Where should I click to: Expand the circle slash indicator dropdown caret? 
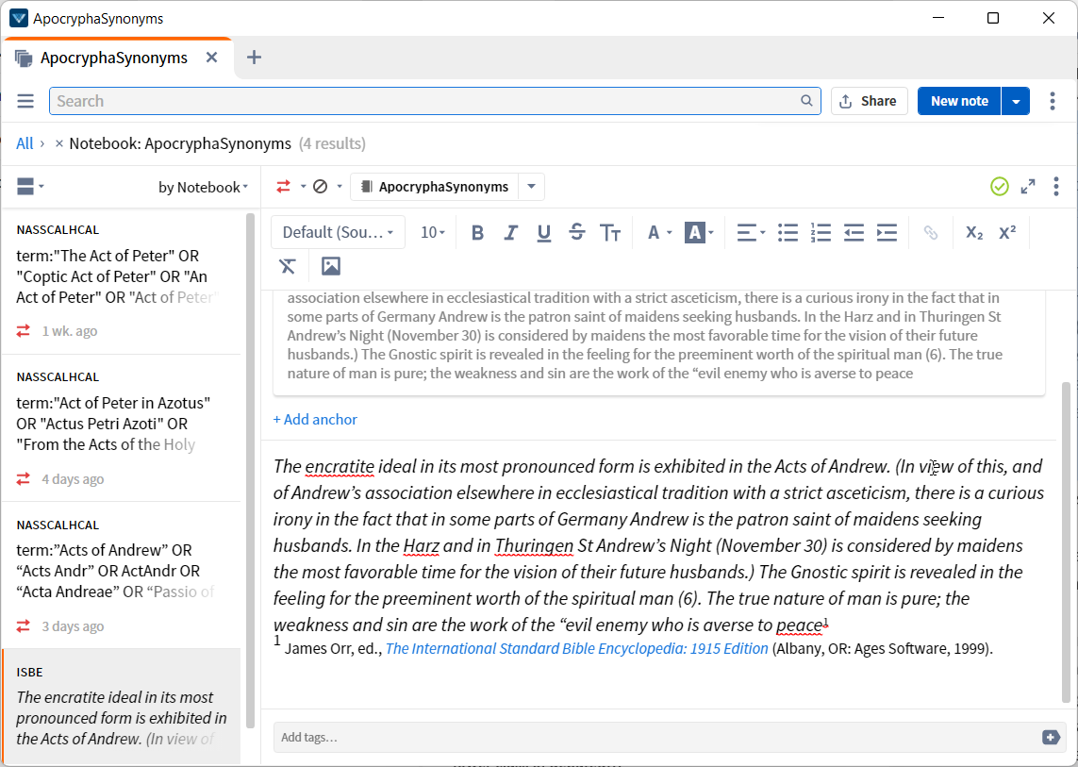click(x=339, y=187)
